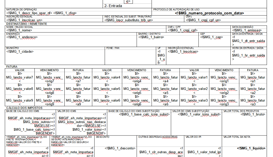Viewport: 273px width, 157px height.
Task: Click the <!$MG_1_desconto> placeholder
Action: point(120,148)
